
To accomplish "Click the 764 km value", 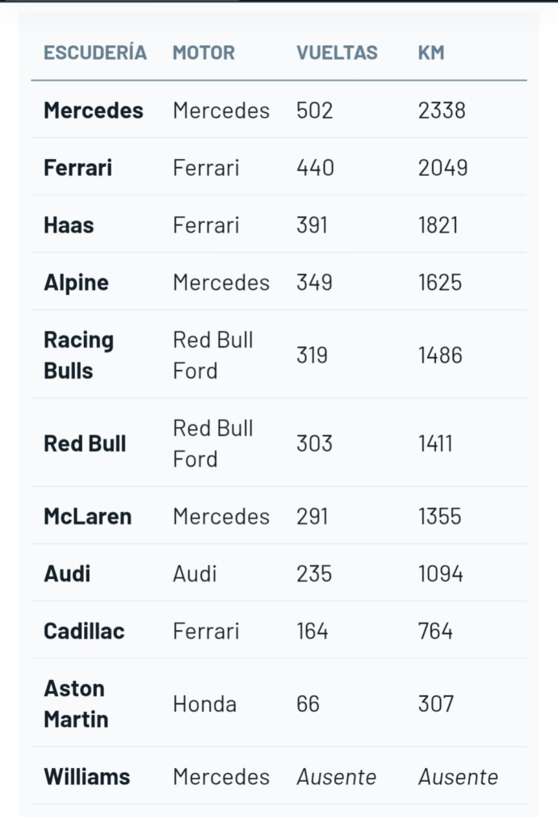I will click(435, 632).
